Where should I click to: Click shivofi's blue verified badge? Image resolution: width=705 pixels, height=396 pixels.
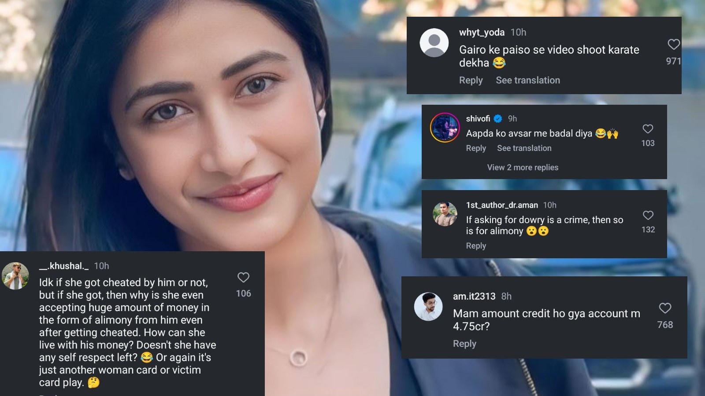[498, 118]
